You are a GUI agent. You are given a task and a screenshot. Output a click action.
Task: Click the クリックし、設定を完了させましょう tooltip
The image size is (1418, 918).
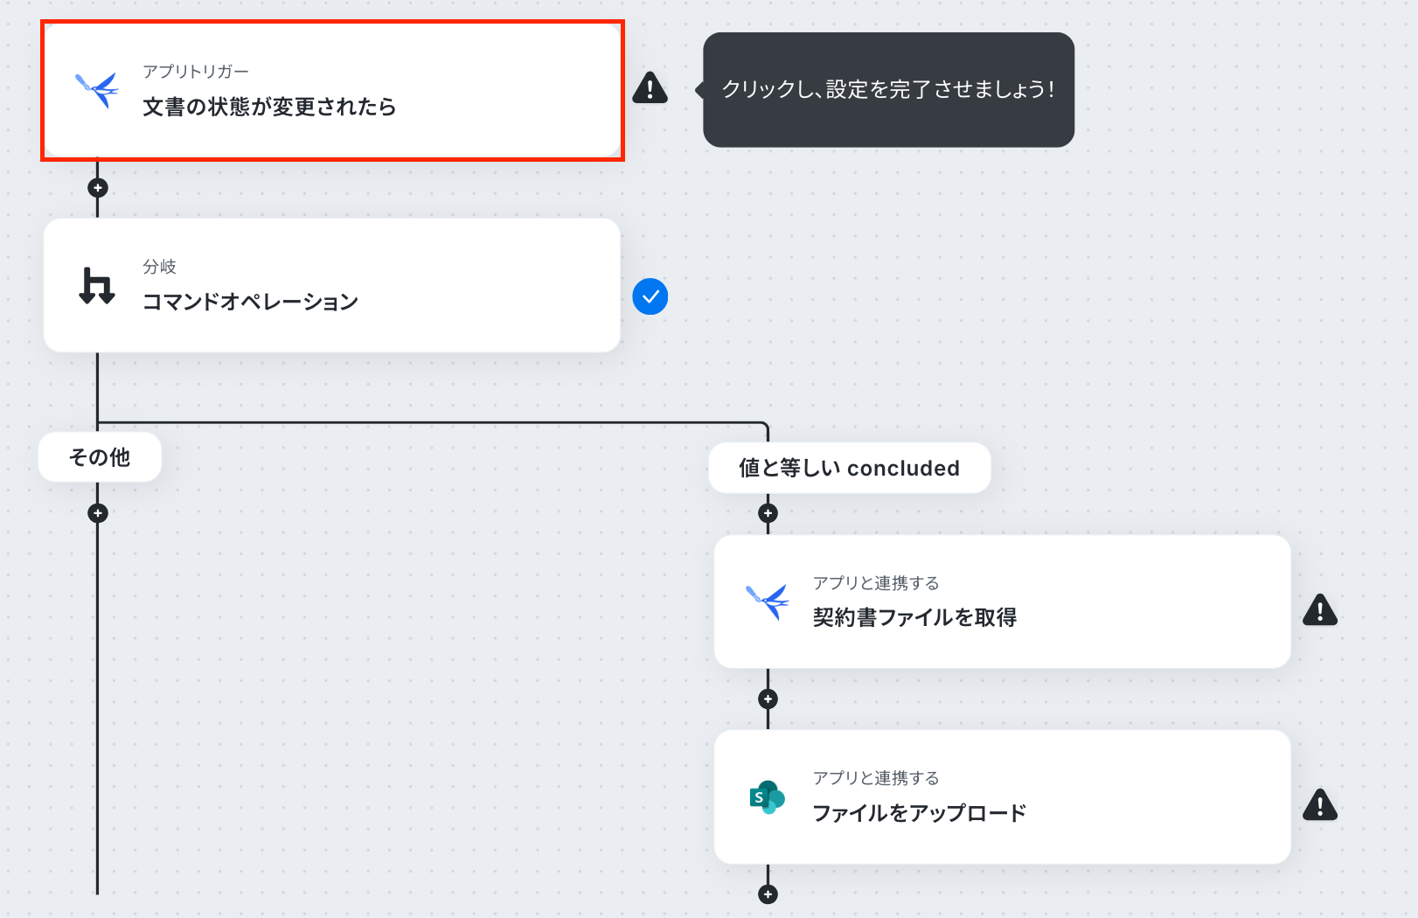[x=888, y=90]
